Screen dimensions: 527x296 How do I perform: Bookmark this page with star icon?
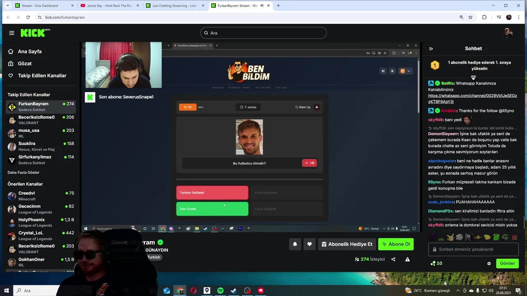(471, 17)
